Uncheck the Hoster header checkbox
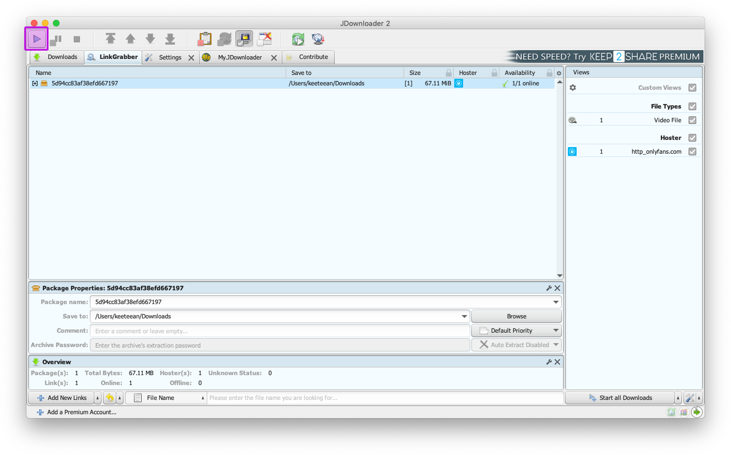The height and width of the screenshot is (455, 731). point(692,138)
